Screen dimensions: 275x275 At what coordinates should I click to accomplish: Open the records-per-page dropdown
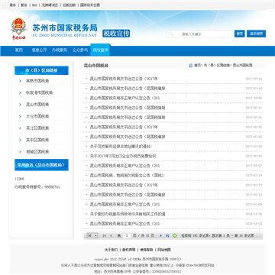92,236
